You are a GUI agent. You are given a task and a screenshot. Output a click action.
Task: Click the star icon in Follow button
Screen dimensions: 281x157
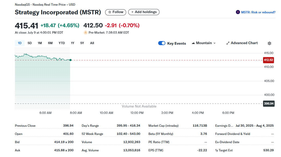click(x=110, y=12)
